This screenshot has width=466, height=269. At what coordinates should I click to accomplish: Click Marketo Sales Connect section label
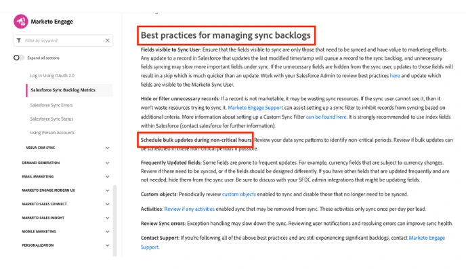44,204
